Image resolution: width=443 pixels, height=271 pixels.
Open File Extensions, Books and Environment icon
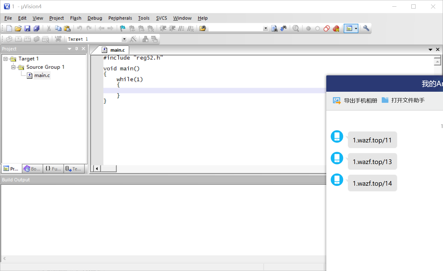pos(145,39)
